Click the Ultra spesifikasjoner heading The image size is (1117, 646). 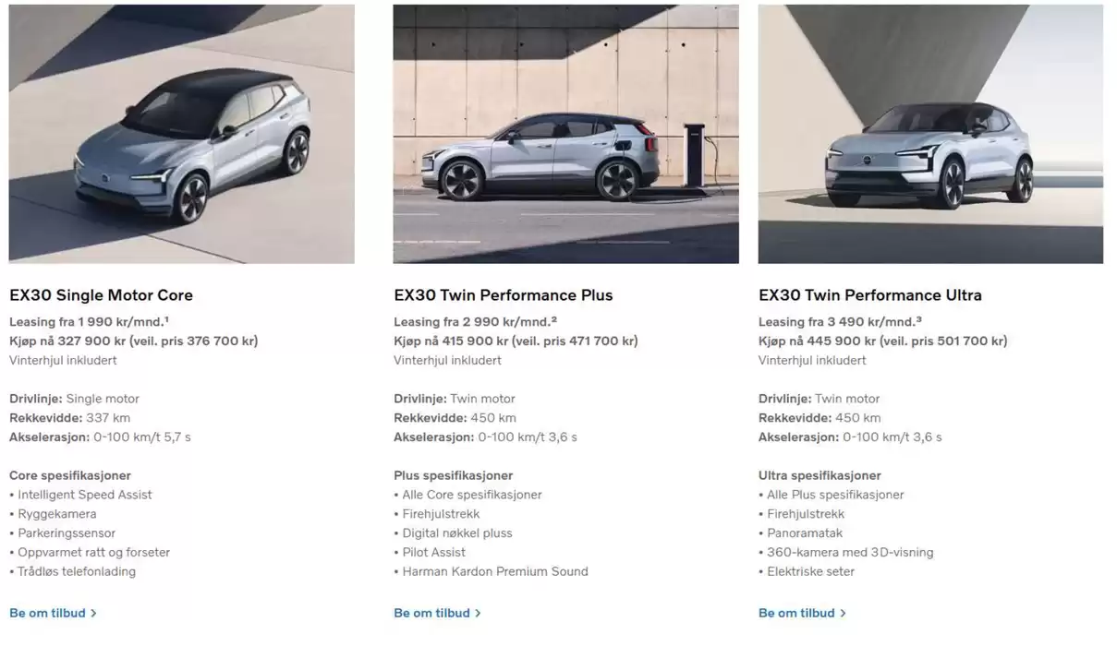point(820,475)
